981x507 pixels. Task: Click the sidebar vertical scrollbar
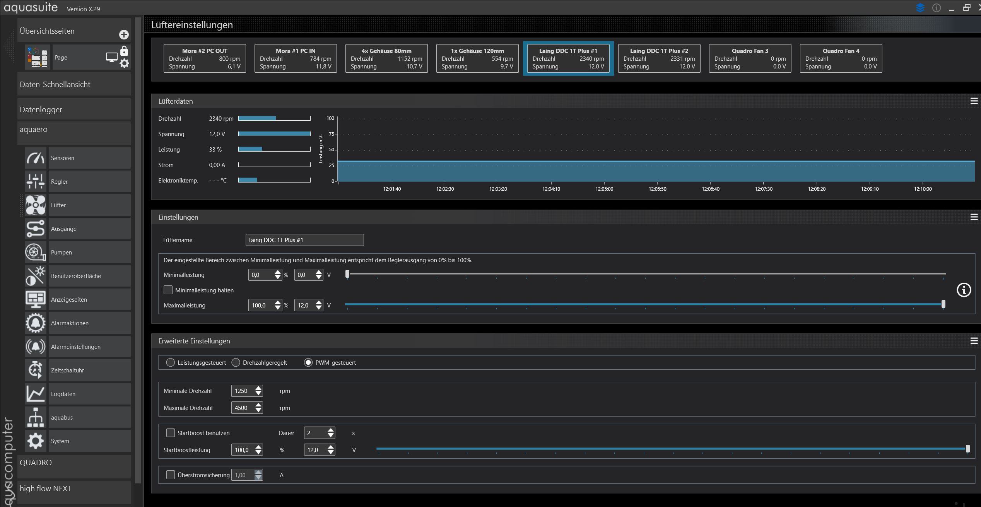point(138,249)
